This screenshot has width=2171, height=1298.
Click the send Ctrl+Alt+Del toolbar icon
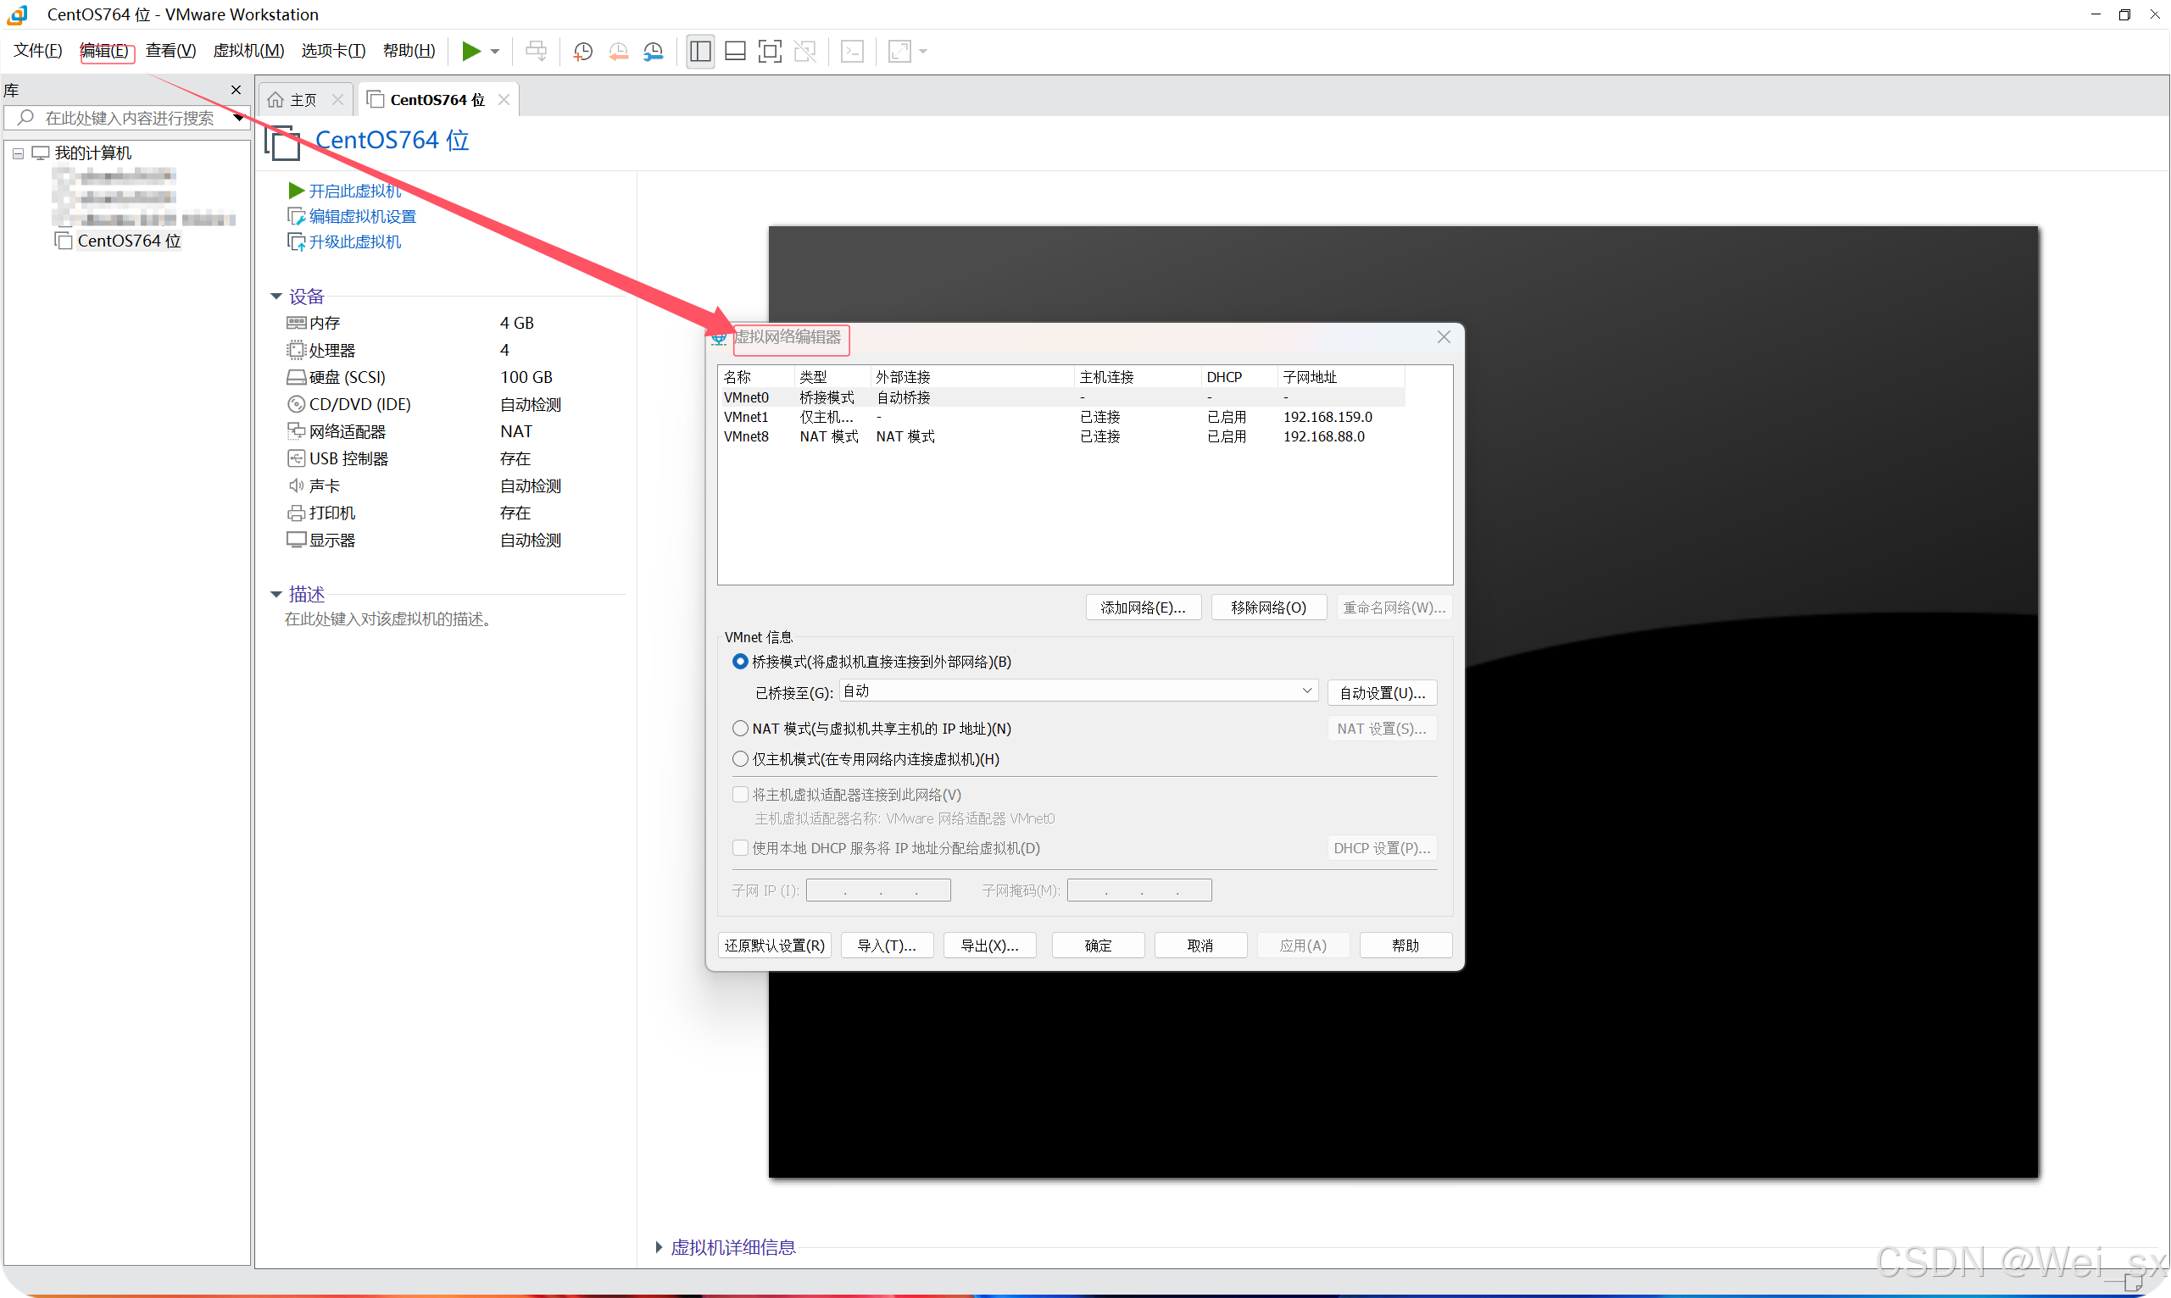tap(536, 51)
